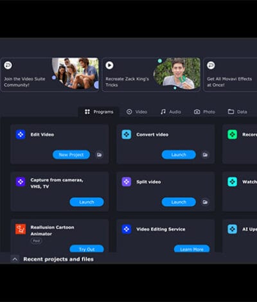Switch to the Data tab
Screen dimensions: 257x302
237,112
